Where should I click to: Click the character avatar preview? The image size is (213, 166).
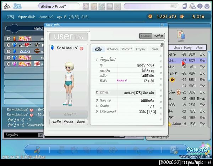point(69,84)
